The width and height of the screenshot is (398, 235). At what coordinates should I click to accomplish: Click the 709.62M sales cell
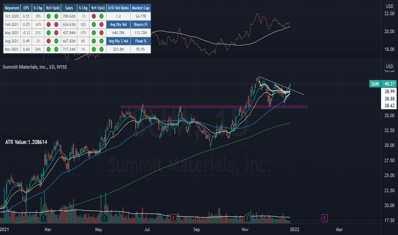(x=69, y=16)
